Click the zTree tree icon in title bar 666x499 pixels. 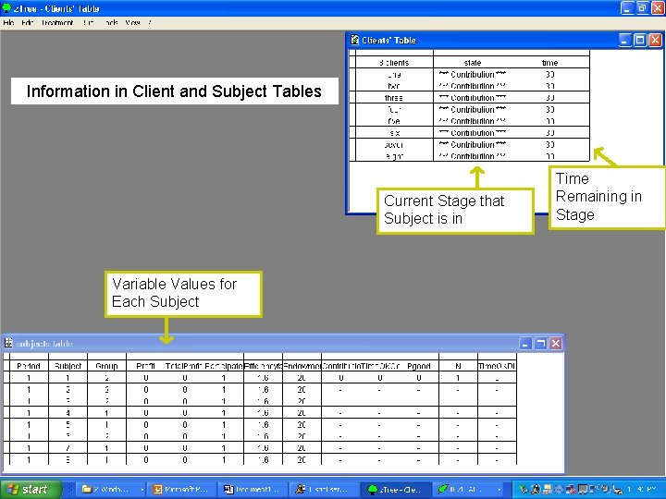pyautogui.click(x=6, y=7)
